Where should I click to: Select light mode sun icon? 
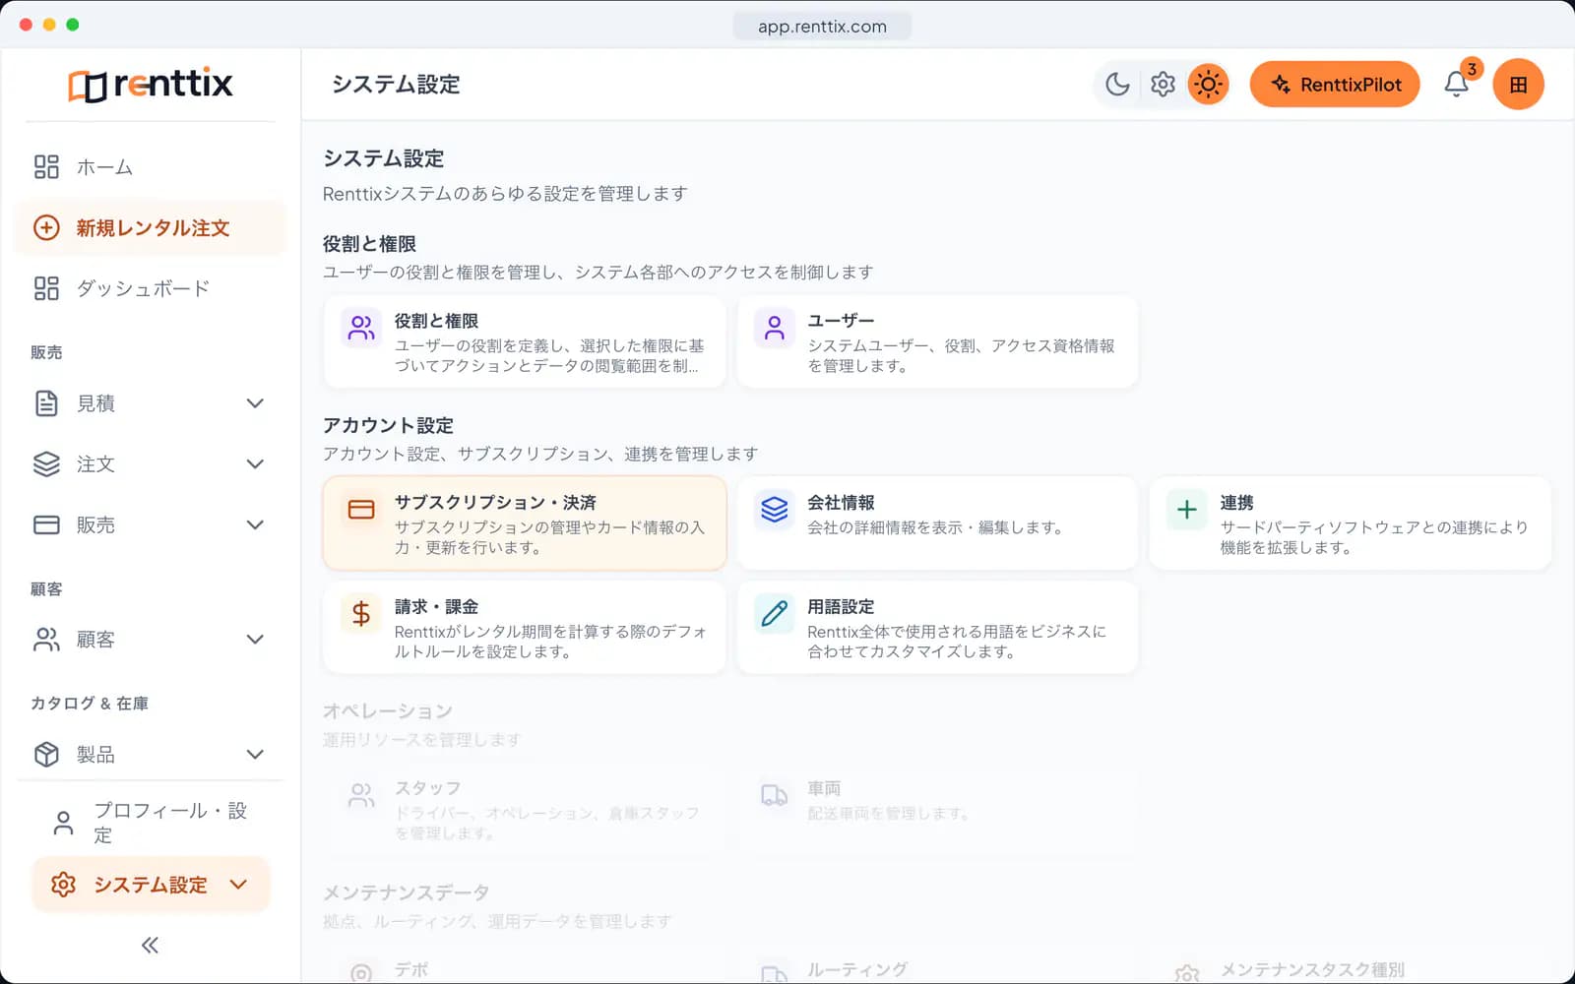tap(1208, 85)
